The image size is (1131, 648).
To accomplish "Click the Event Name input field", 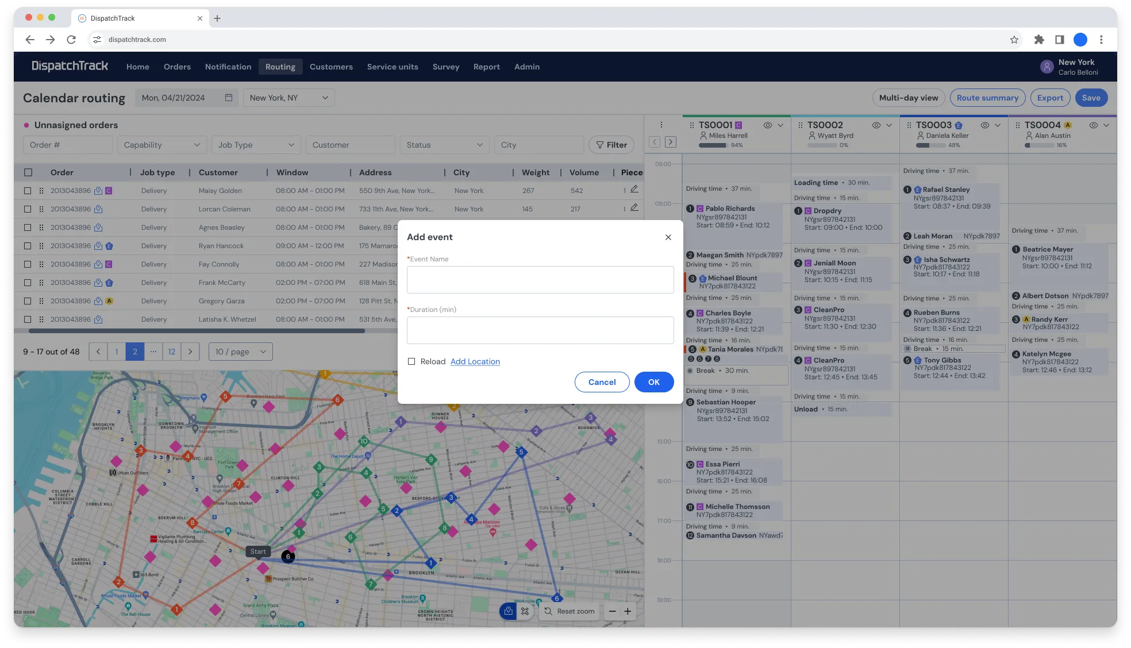I will point(540,280).
